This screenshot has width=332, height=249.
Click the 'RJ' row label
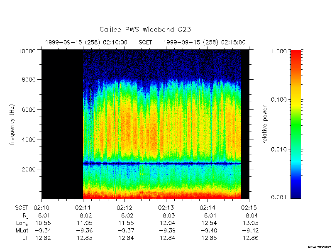click(x=25, y=216)
